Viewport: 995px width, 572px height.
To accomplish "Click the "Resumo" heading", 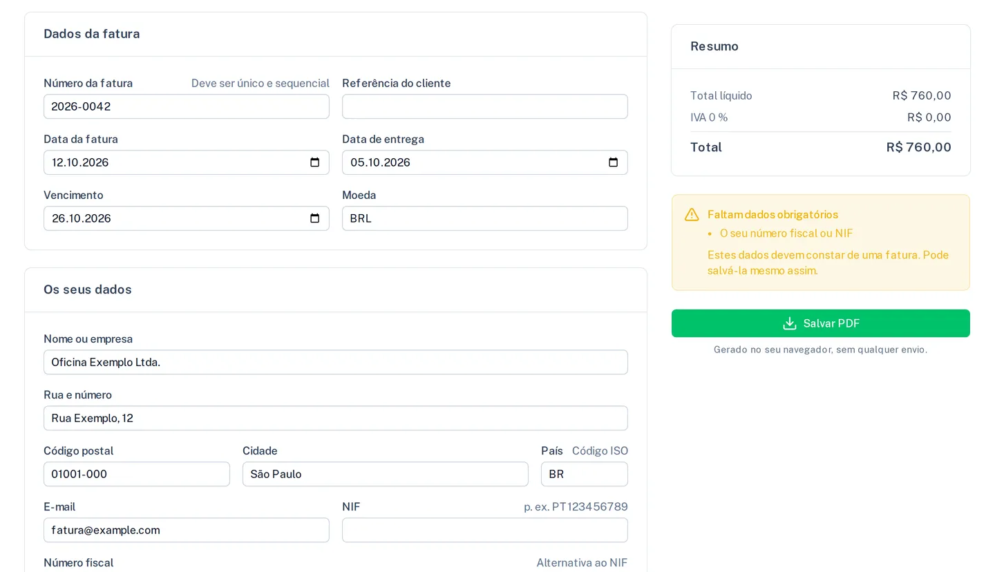I will tap(714, 46).
